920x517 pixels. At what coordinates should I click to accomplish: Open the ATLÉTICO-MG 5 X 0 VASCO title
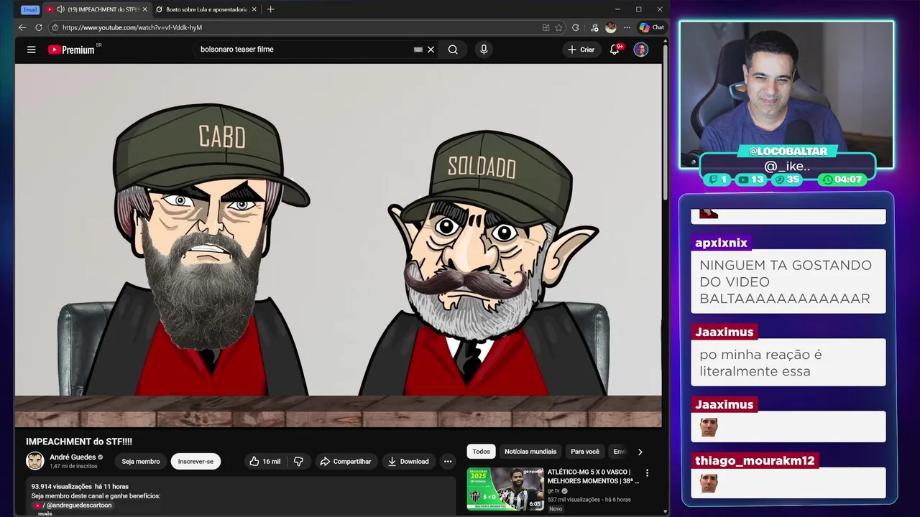[x=593, y=476]
